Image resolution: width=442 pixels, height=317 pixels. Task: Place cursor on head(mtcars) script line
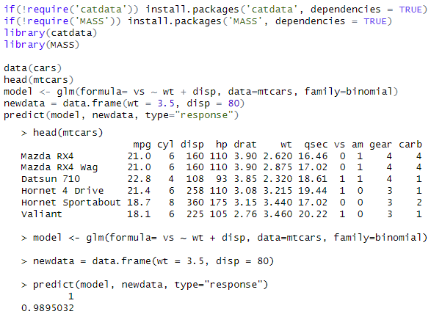pos(39,80)
